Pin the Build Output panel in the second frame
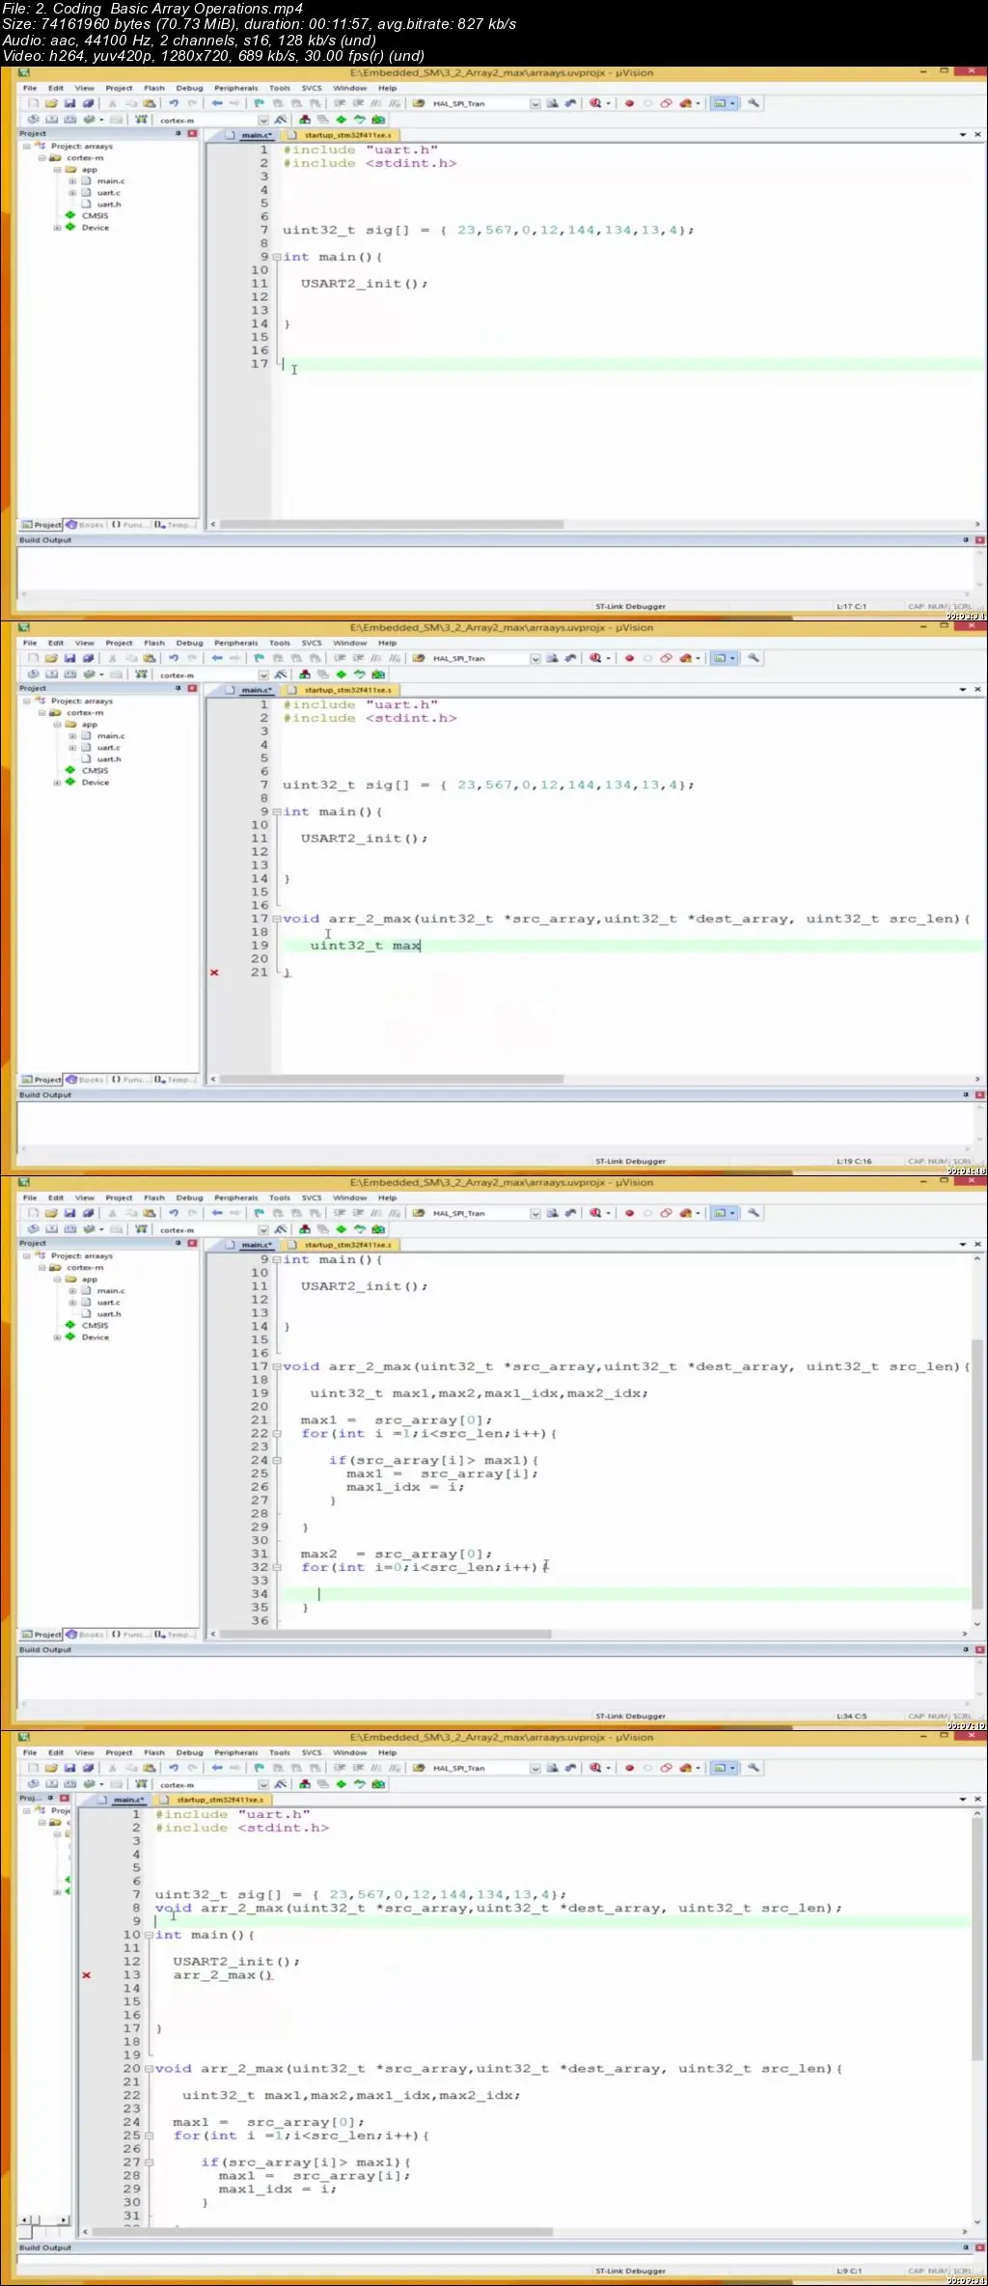Viewport: 988px width, 2286px height. click(x=966, y=1095)
